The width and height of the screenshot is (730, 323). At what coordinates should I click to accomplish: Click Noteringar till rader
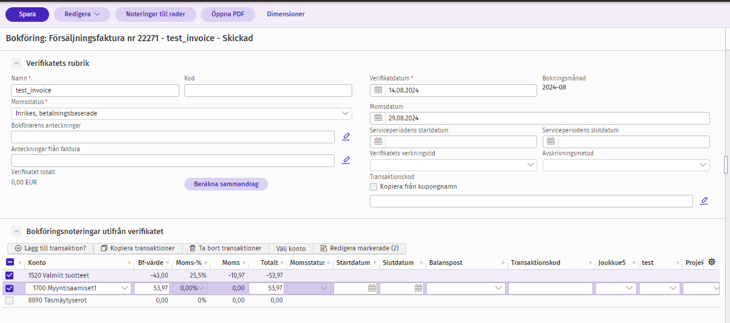(156, 14)
